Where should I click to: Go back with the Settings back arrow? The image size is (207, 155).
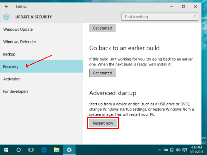(x=6, y=7)
